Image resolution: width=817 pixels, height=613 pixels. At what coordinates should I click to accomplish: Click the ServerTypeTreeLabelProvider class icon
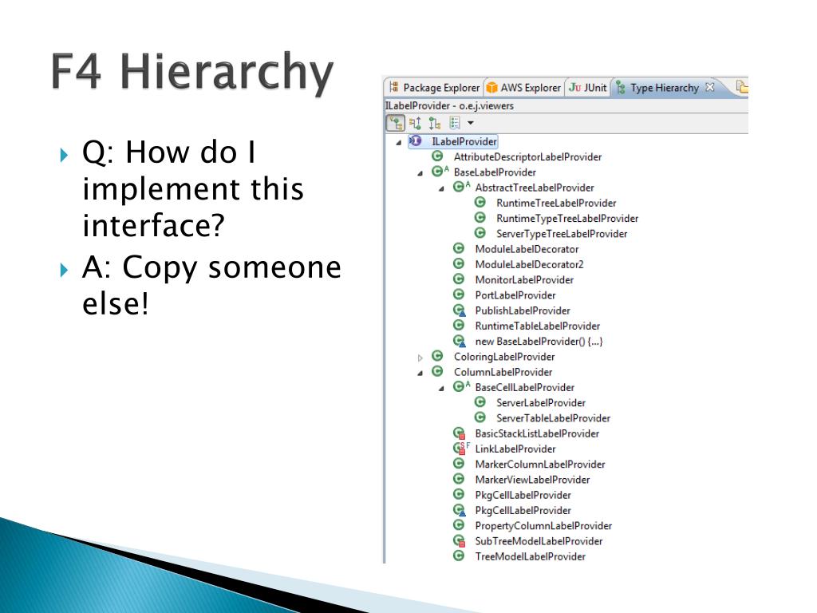point(480,233)
